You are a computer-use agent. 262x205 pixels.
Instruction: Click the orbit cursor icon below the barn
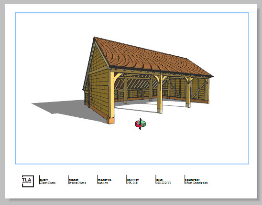pyautogui.click(x=141, y=124)
